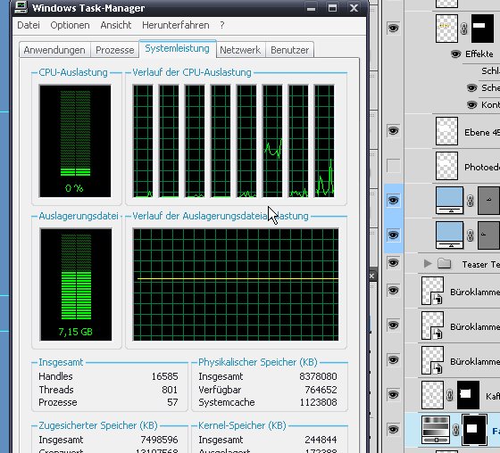The image size is (500, 453).
Task: Open the Ansicht menu
Action: click(116, 25)
